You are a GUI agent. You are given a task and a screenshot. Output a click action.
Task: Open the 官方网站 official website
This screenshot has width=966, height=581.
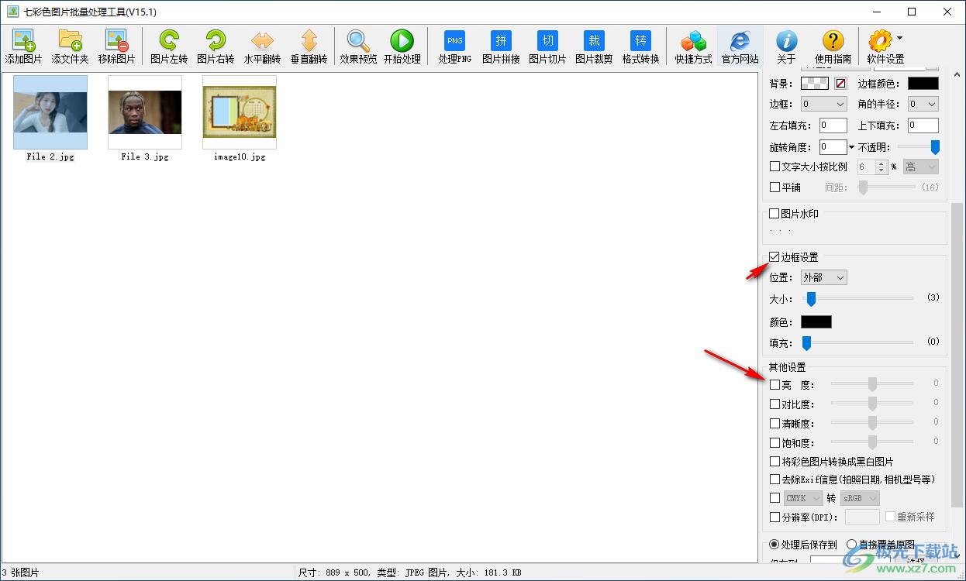point(740,46)
